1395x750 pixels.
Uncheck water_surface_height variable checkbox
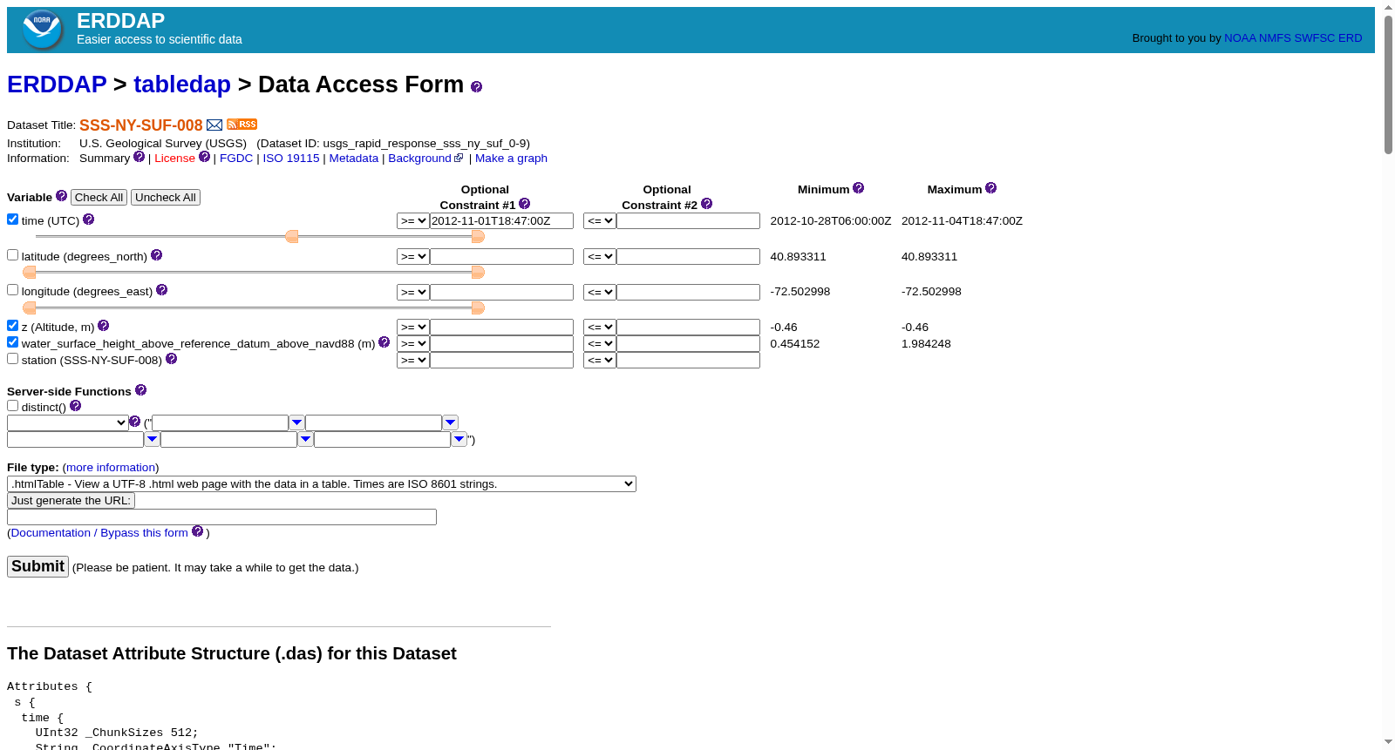click(12, 342)
